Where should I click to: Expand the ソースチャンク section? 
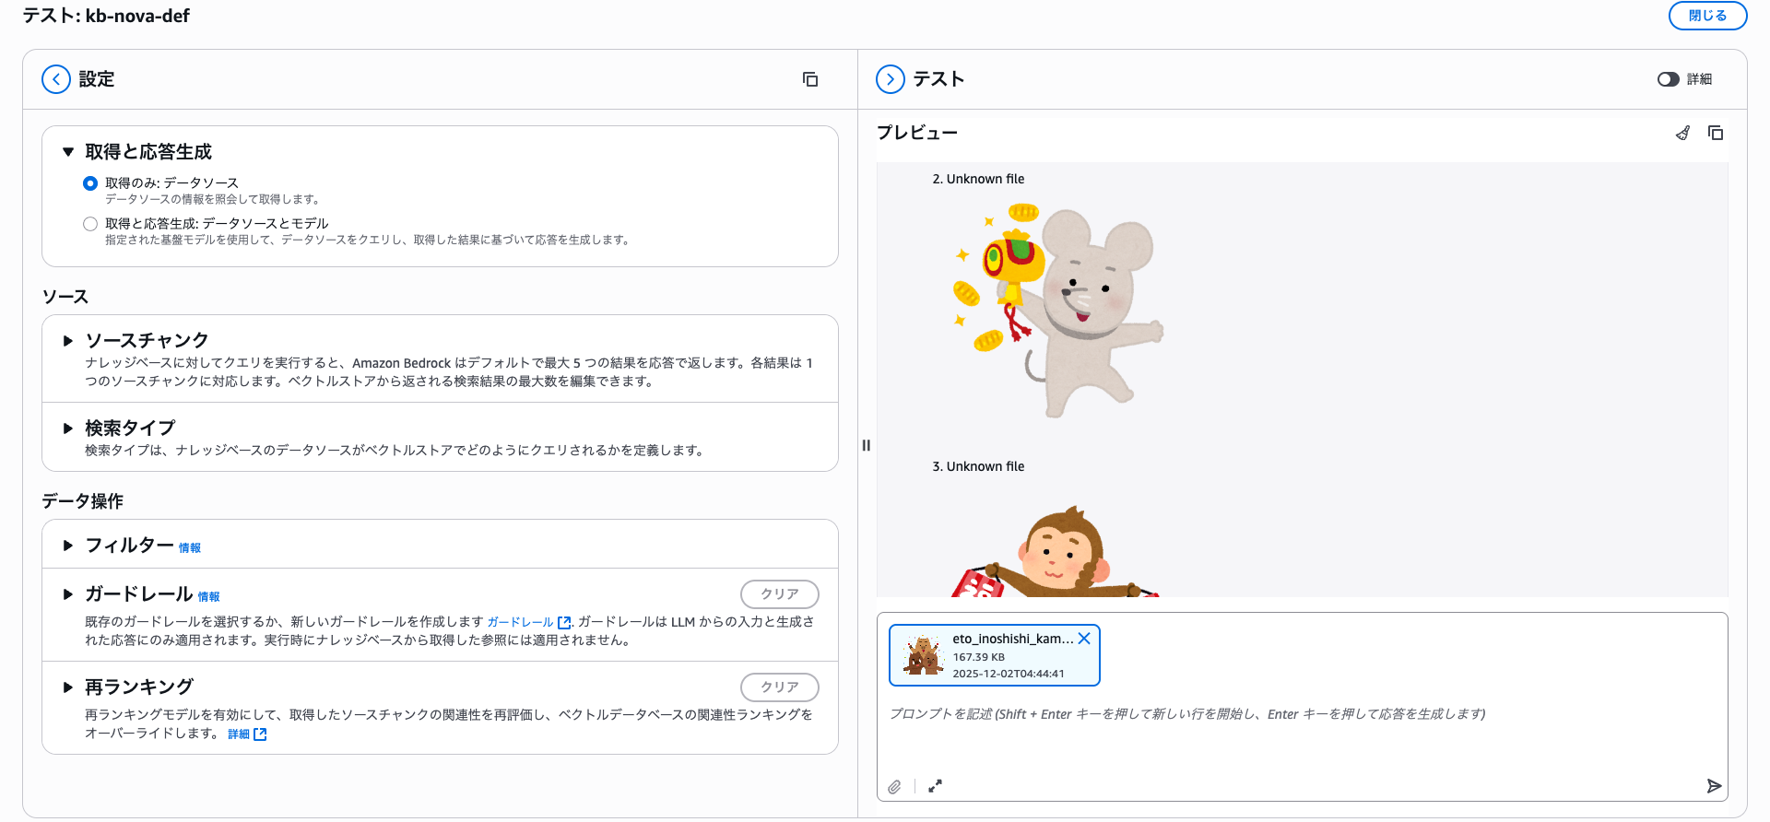(68, 341)
